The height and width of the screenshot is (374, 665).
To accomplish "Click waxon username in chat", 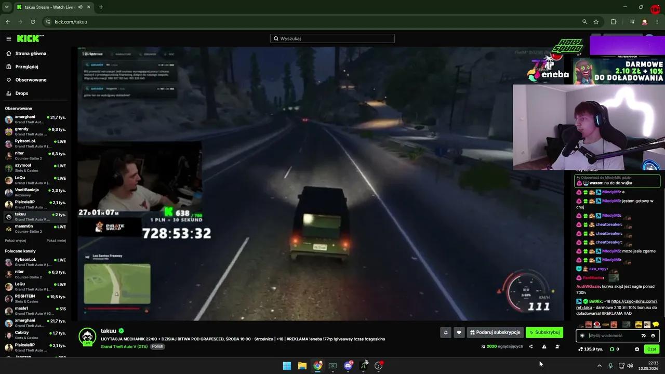I will pyautogui.click(x=596, y=183).
